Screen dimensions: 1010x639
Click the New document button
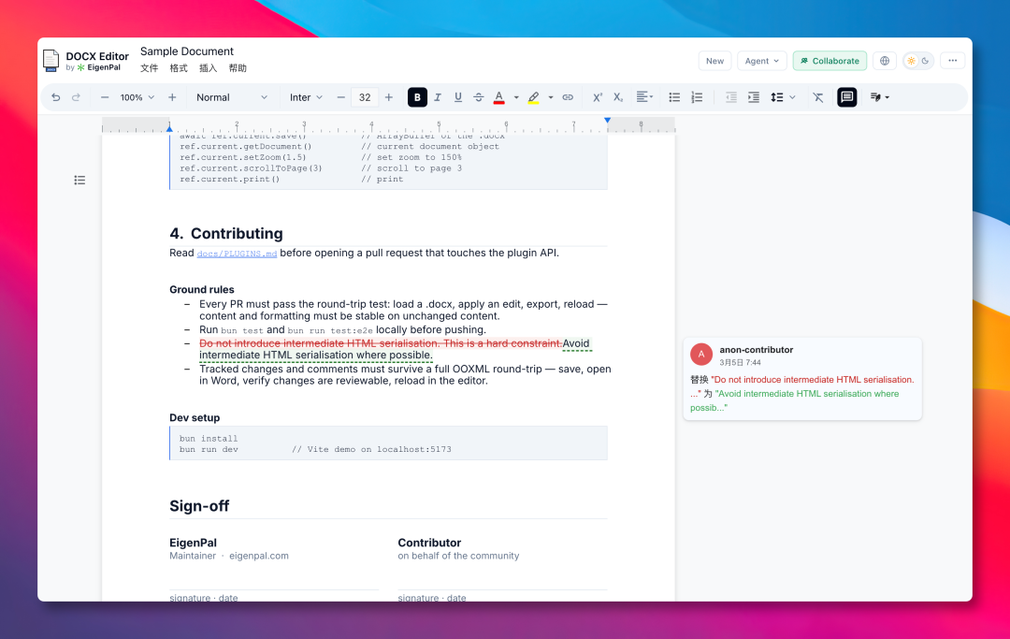(715, 61)
